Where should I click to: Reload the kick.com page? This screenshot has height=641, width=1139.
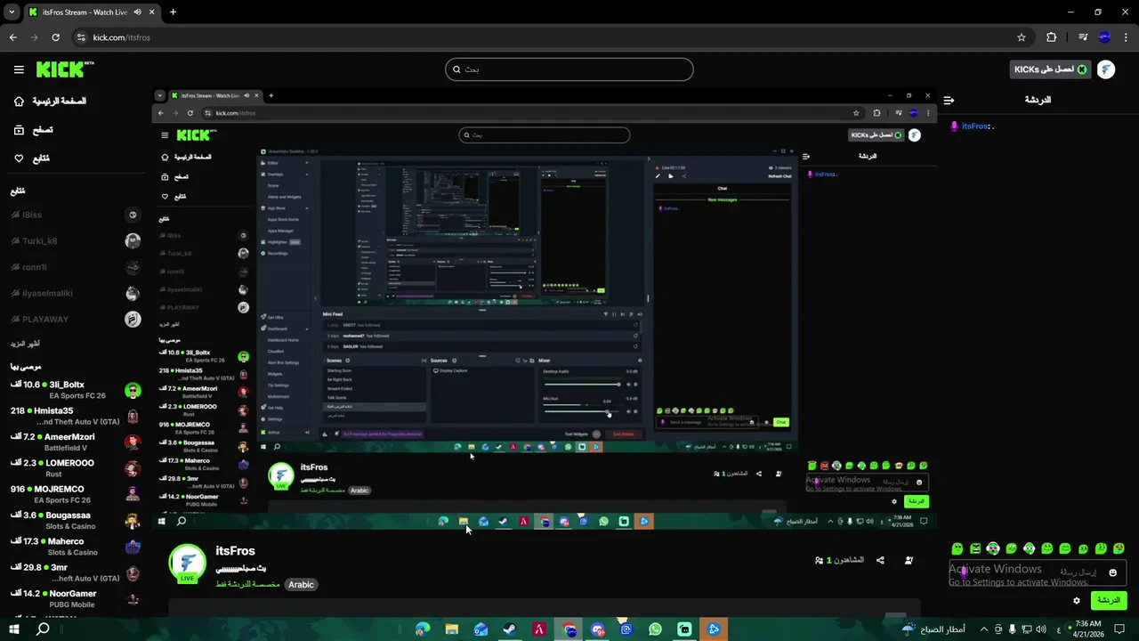[55, 37]
